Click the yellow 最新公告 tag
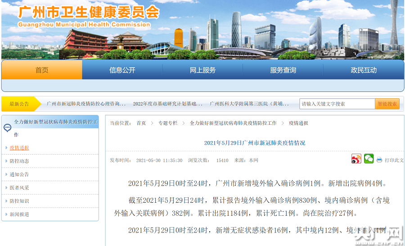 [x=19, y=104]
